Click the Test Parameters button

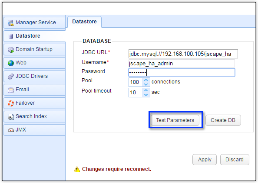pyautogui.click(x=175, y=120)
